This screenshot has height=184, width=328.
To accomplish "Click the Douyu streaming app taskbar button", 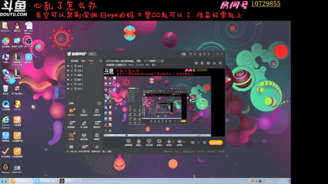I will [x=21, y=181].
